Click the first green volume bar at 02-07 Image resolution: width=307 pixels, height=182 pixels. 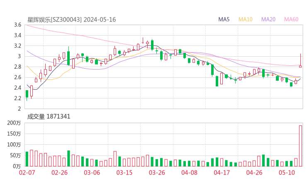27,159
